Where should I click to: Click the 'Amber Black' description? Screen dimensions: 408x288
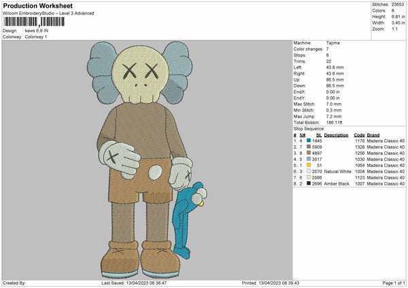(337, 183)
